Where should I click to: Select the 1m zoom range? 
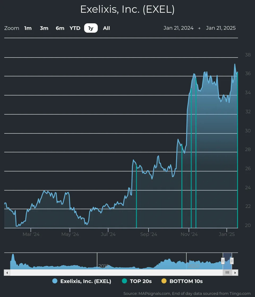[28, 28]
